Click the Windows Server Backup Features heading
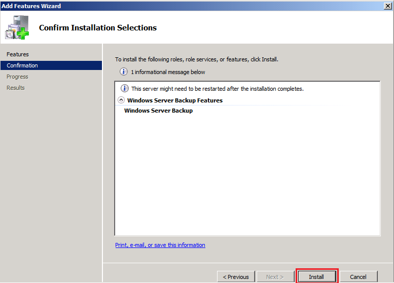Screen dimensions: 394x283 174,100
